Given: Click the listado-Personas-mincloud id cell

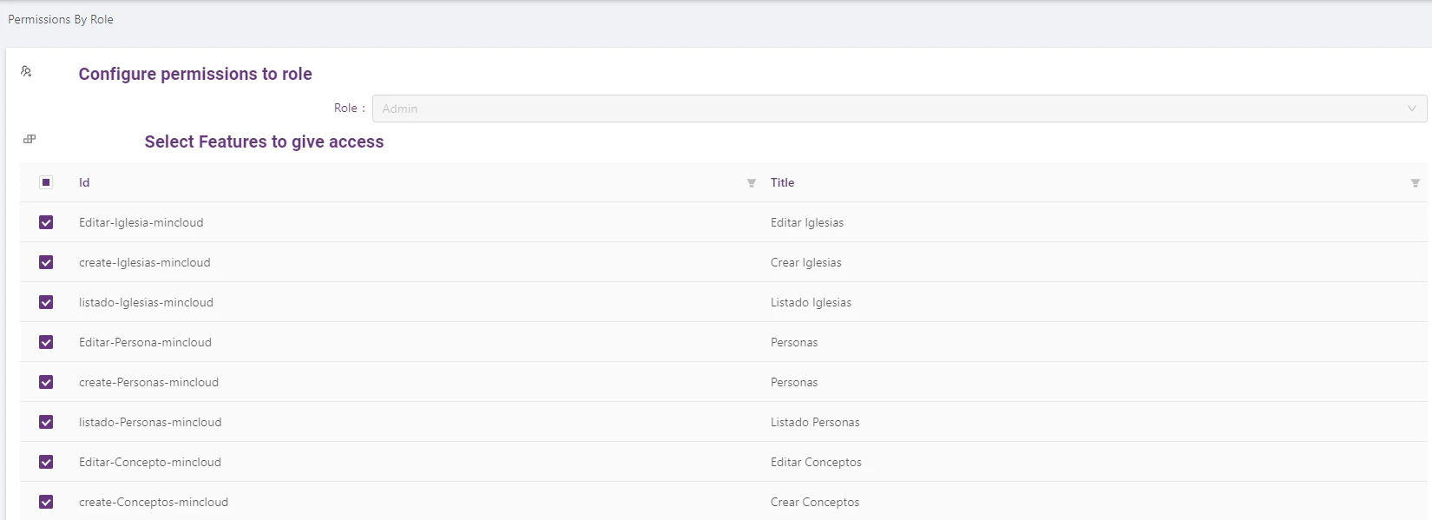Looking at the screenshot, I should tap(150, 422).
